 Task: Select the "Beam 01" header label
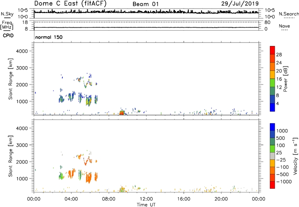tap(145, 4)
